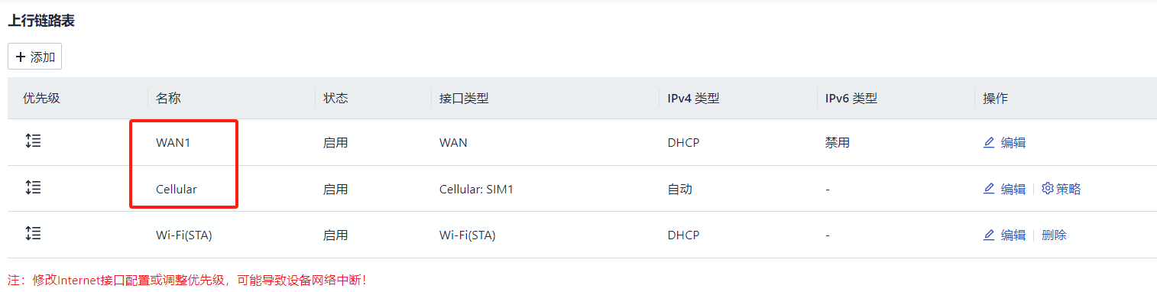This screenshot has width=1157, height=292.
Task: Click the priority sort icon for Cellular
Action: click(33, 187)
